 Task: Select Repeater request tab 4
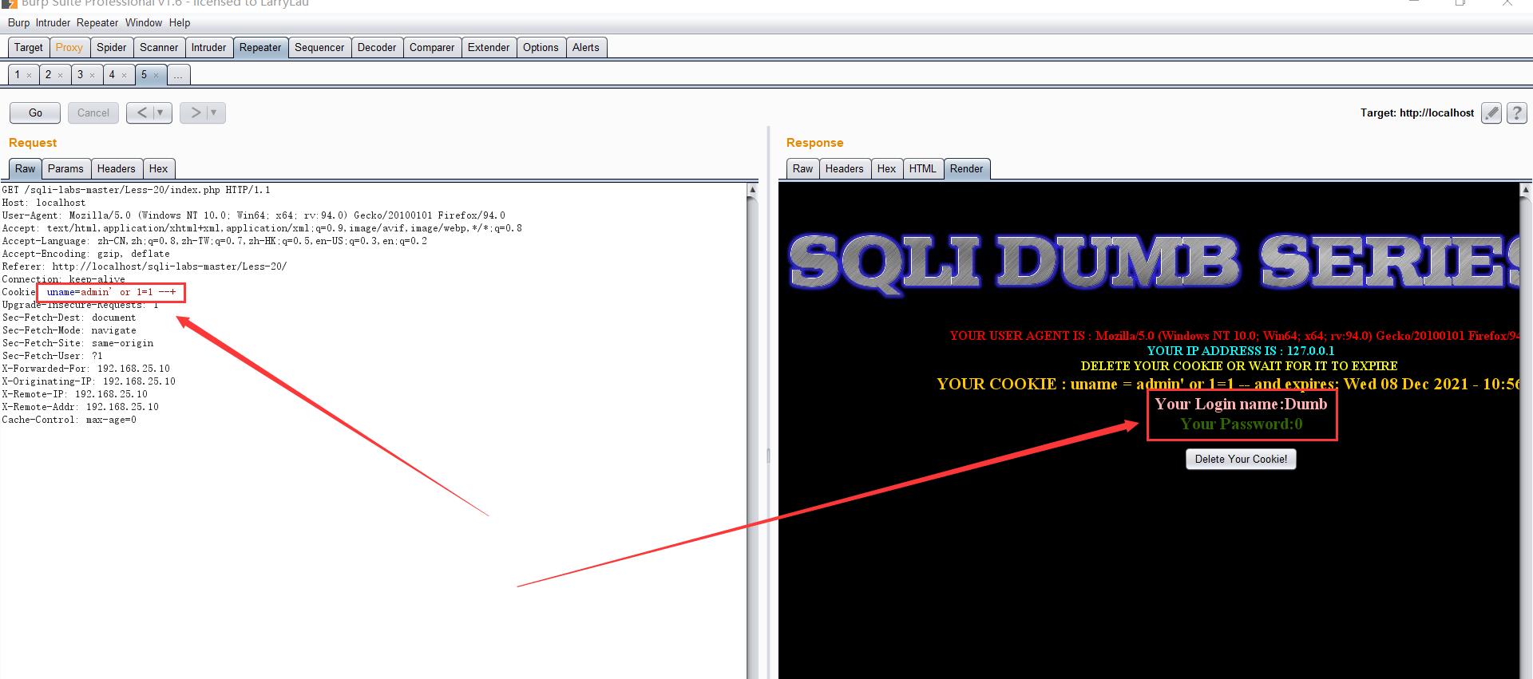click(x=112, y=75)
